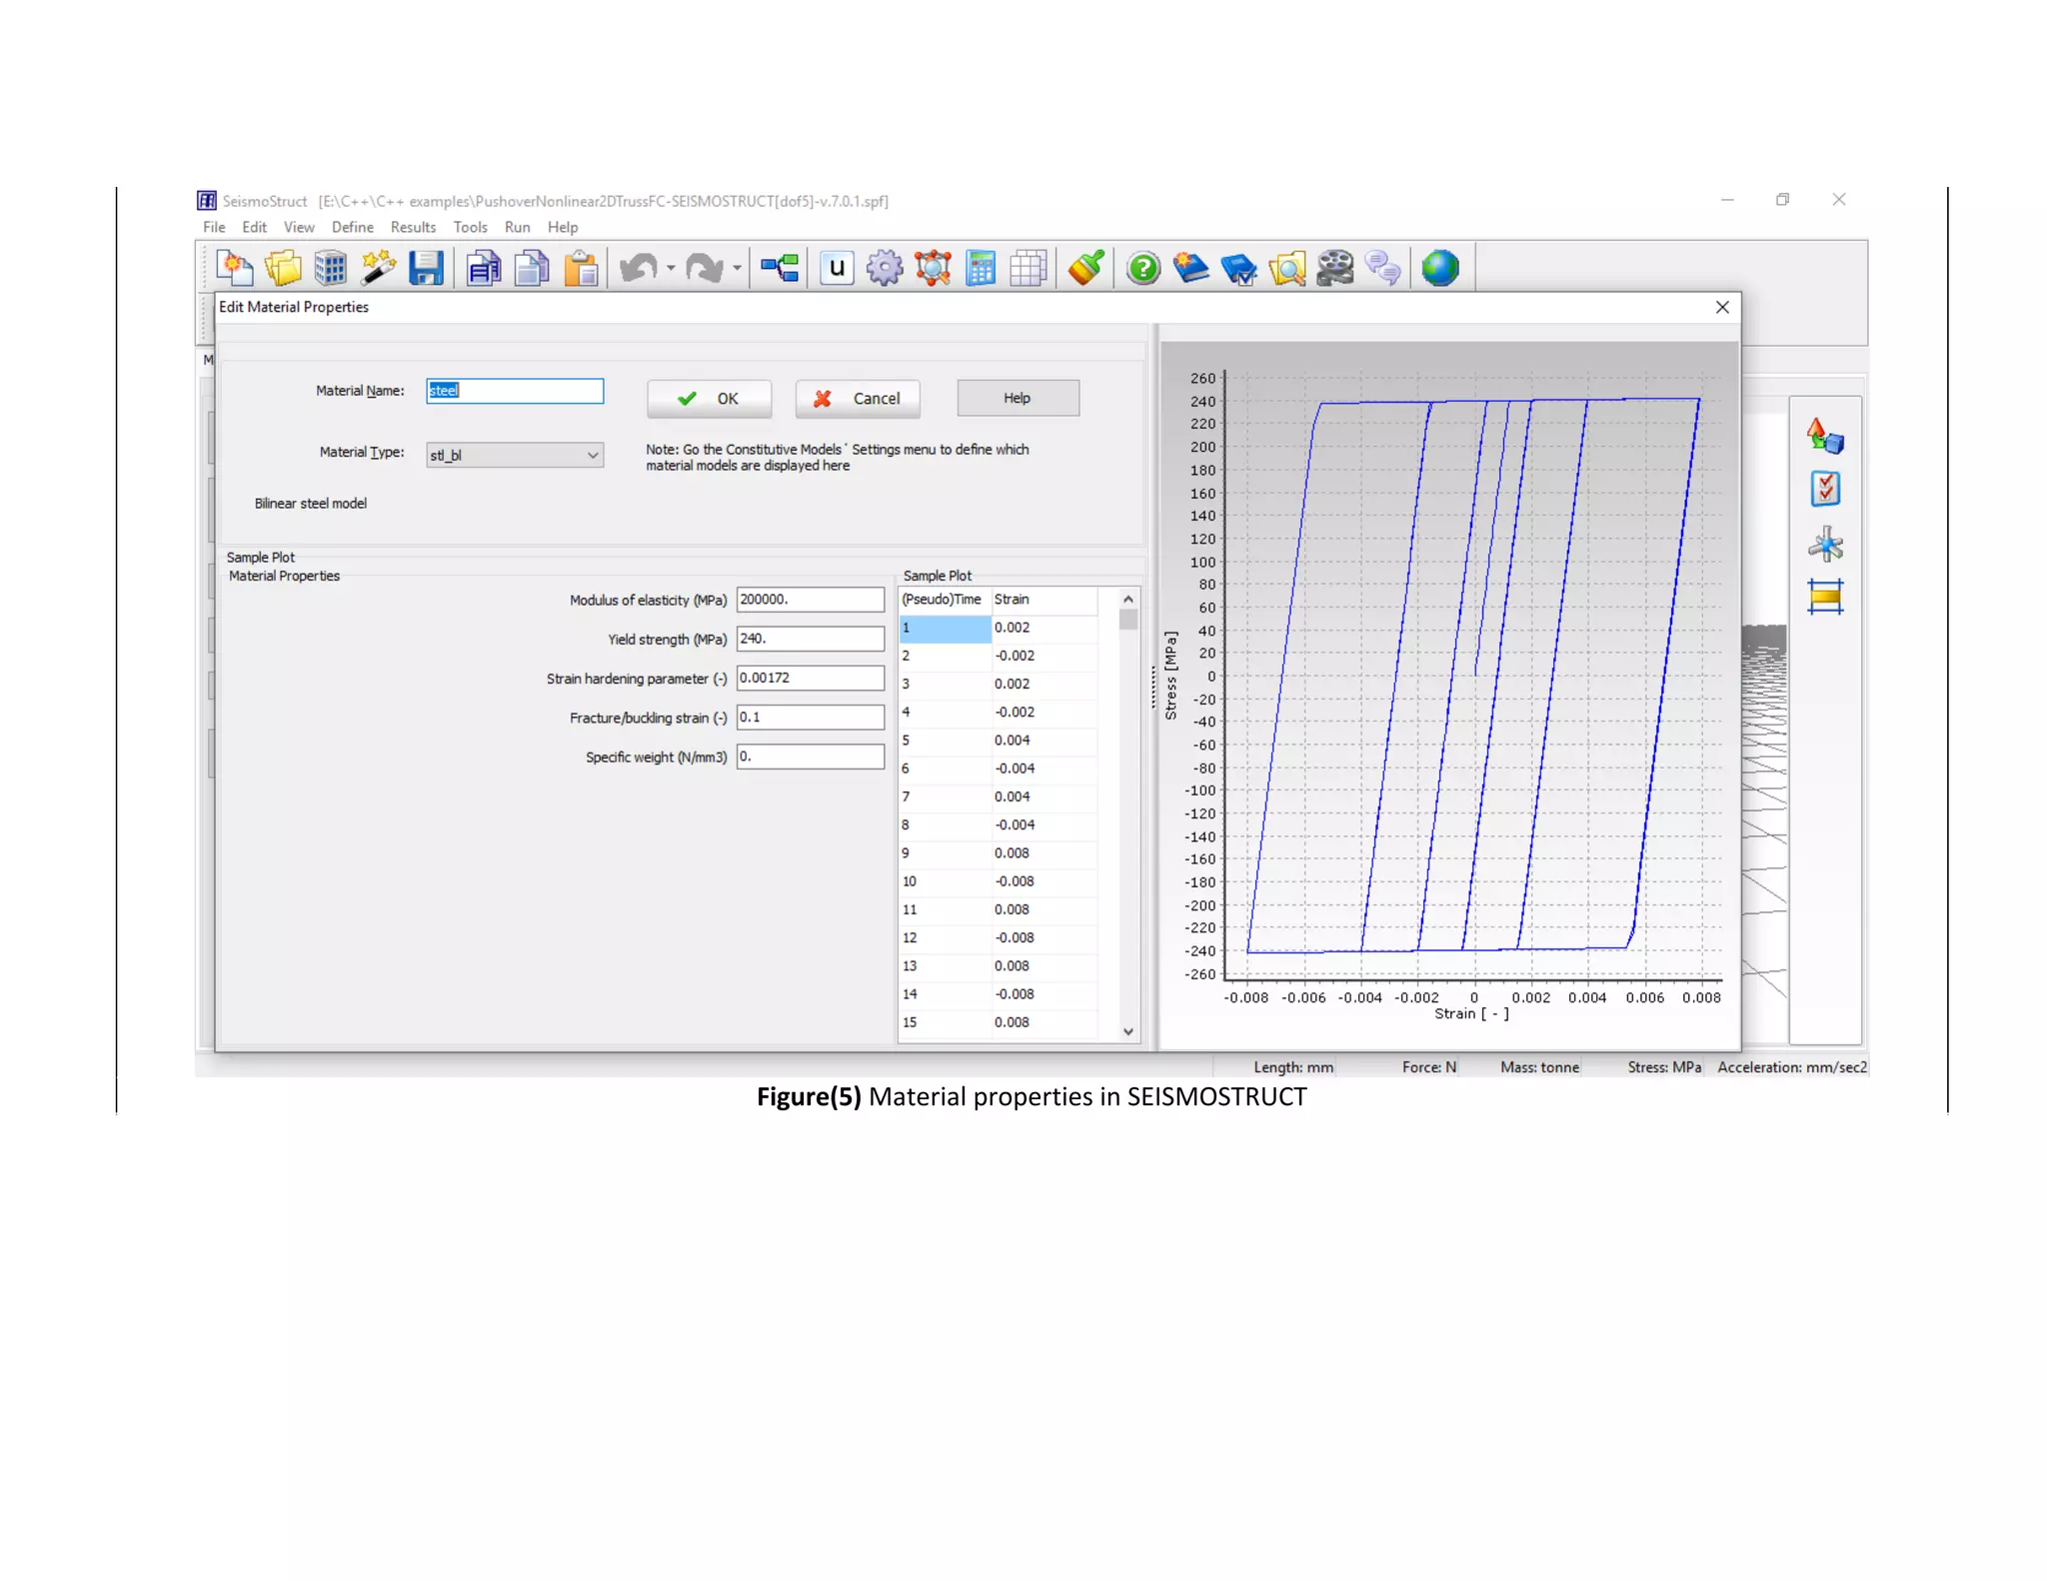Select strain cell 0.002 in row 1

click(x=1044, y=628)
